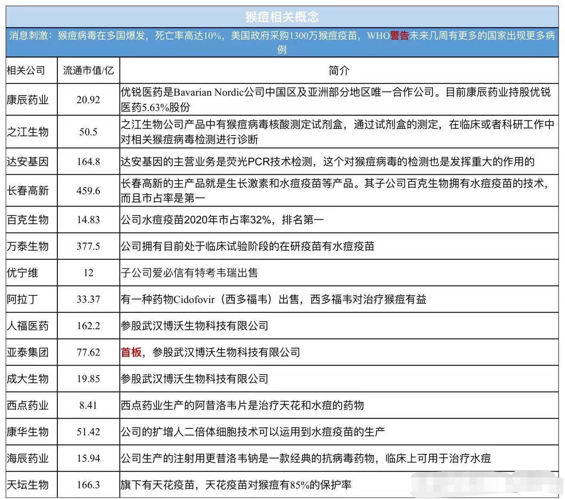Select the market value 77.62
Screen dimensions: 565x499
[x=88, y=352]
